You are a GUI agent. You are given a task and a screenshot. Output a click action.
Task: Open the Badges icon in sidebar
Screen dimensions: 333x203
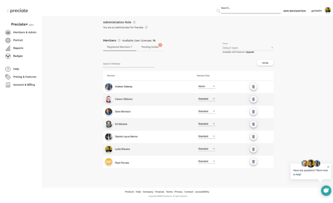[x=8, y=56]
